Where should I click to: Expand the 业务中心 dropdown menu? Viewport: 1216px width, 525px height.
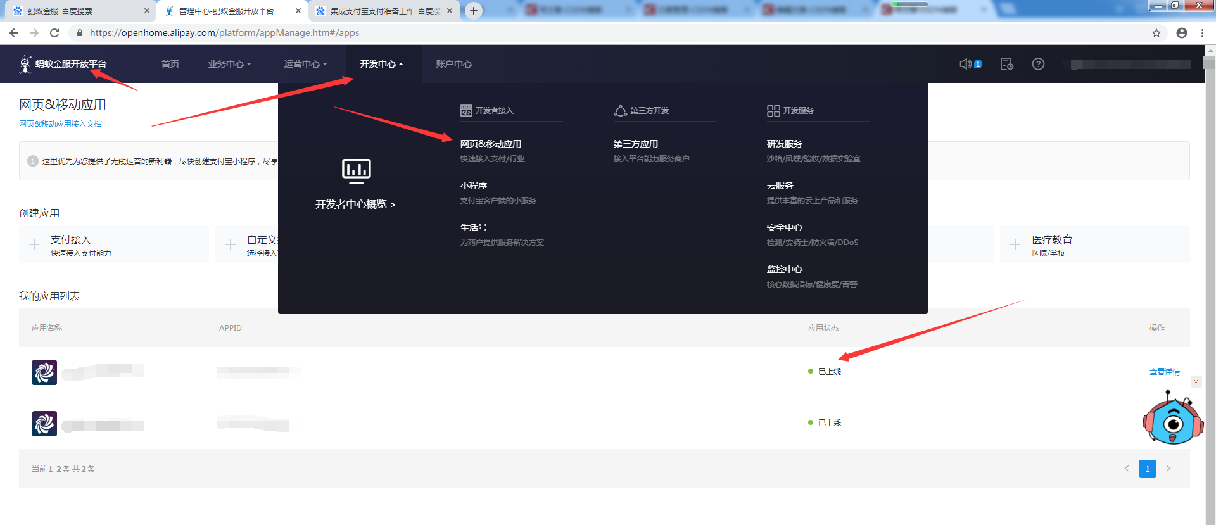(x=230, y=64)
